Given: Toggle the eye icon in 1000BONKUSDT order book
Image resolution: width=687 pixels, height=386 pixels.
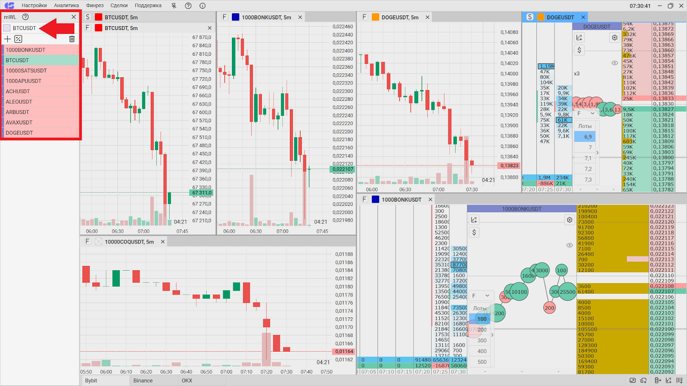Looking at the screenshot, I should (569, 245).
